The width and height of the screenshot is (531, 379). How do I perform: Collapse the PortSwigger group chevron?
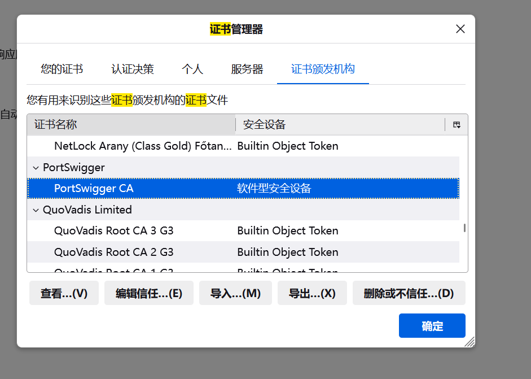point(36,168)
